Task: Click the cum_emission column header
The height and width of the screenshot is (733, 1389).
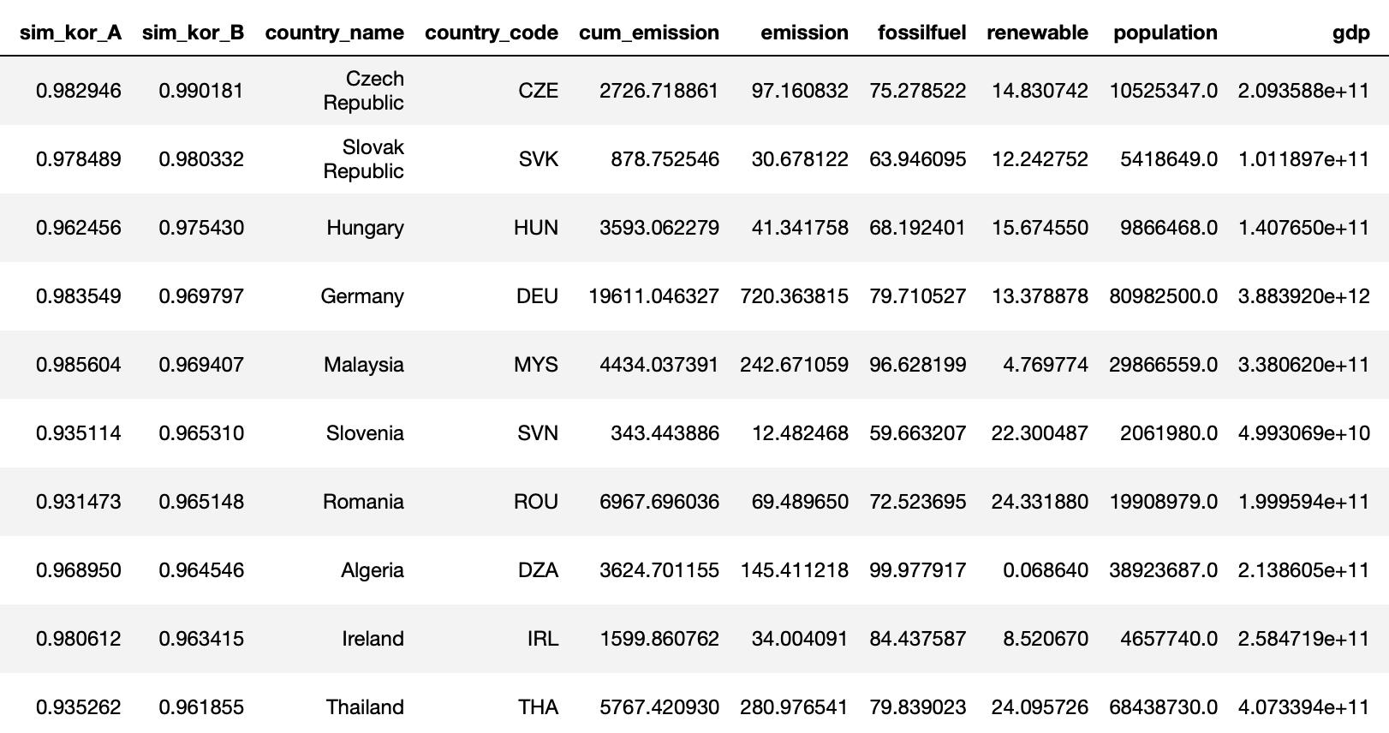Action: pyautogui.click(x=648, y=33)
